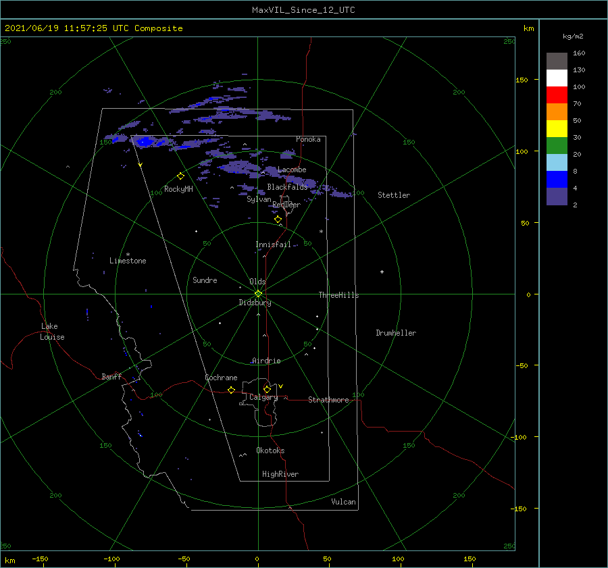
Task: Click the Limestone label
Action: pos(128,261)
